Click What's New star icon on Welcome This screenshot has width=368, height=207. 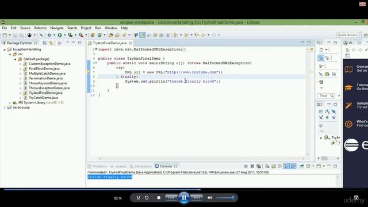click(349, 124)
